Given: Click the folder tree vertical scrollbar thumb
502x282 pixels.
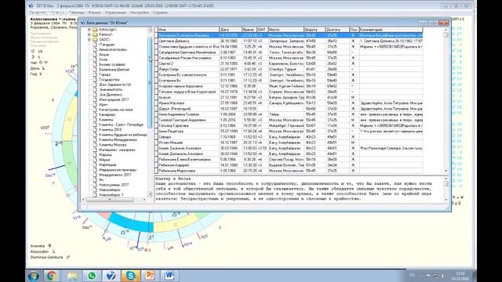Looking at the screenshot, I should 150,83.
